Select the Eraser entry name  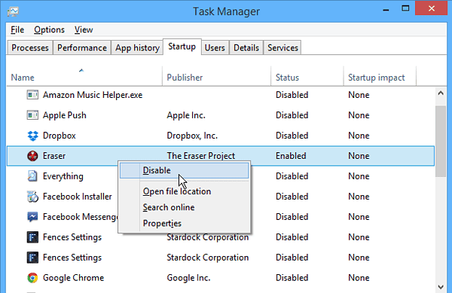54,156
